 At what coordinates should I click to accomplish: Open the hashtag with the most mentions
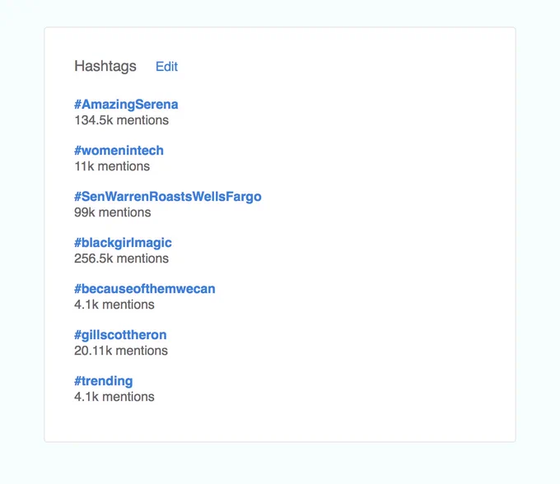pos(123,243)
